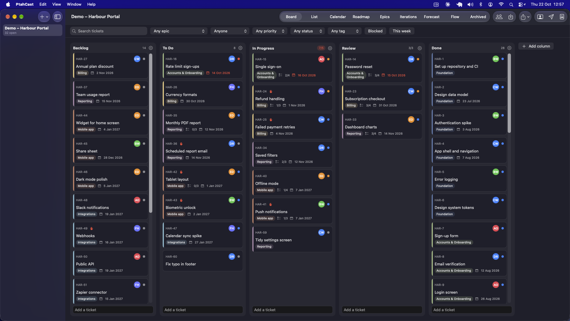
Task: Open the Any status dropdown
Action: pyautogui.click(x=308, y=31)
